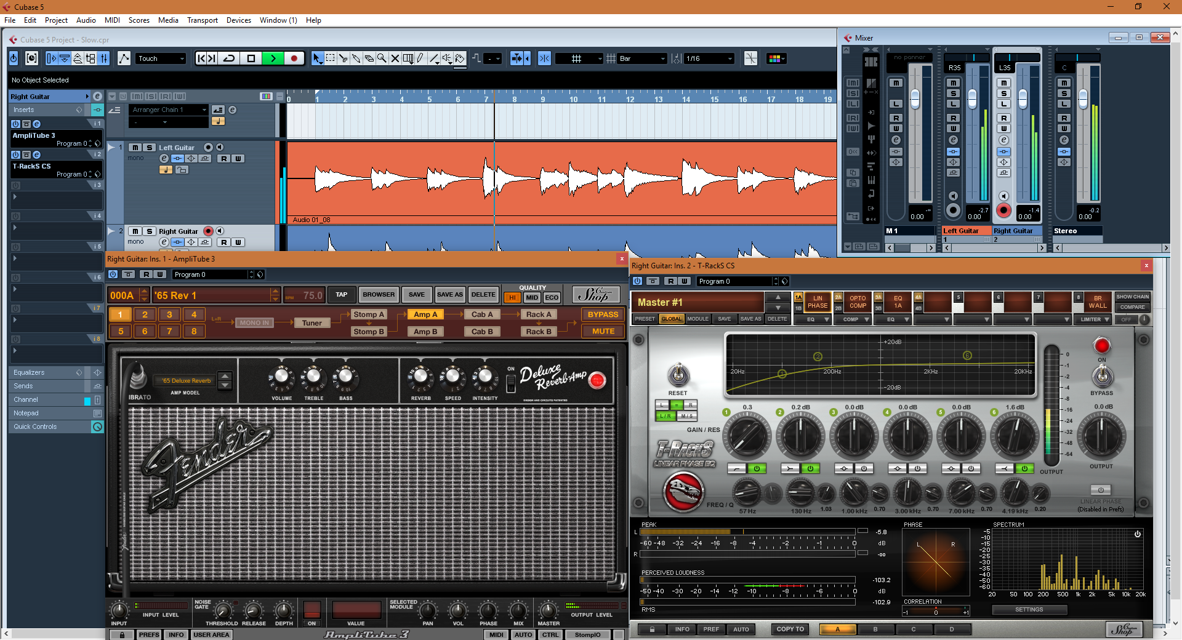This screenshot has height=640, width=1182.
Task: Click BROWSER button in AmpliTube
Action: tap(379, 295)
